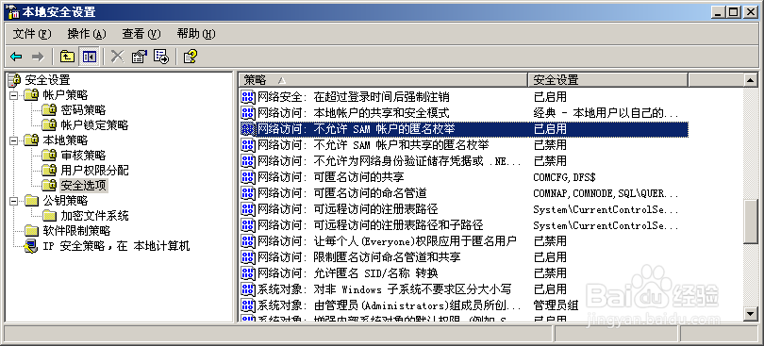Viewport: 764px width, 346px height.
Task: Click the COMCFG,DFS$ setting value
Action: tap(564, 177)
